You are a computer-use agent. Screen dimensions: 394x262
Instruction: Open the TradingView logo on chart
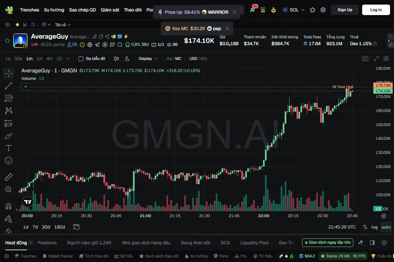click(28, 202)
